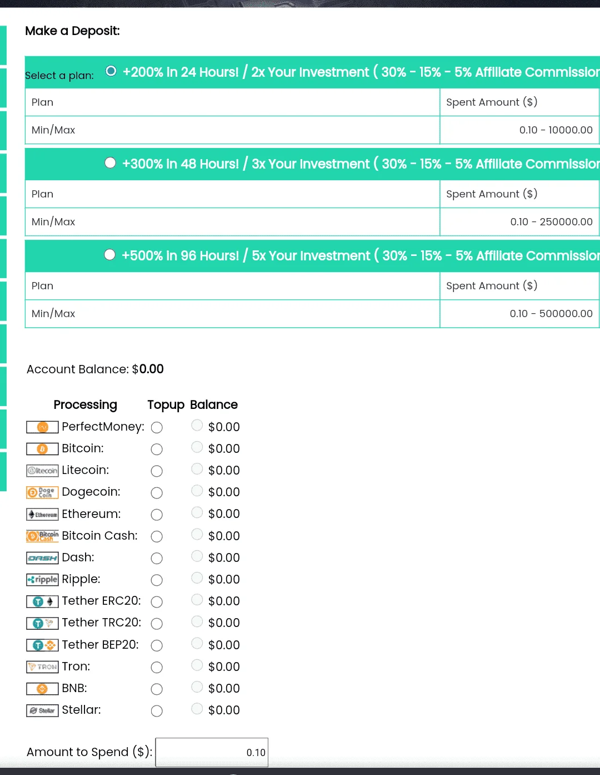Choose Litecoin topup radio
The width and height of the screenshot is (600, 775).
157,471
